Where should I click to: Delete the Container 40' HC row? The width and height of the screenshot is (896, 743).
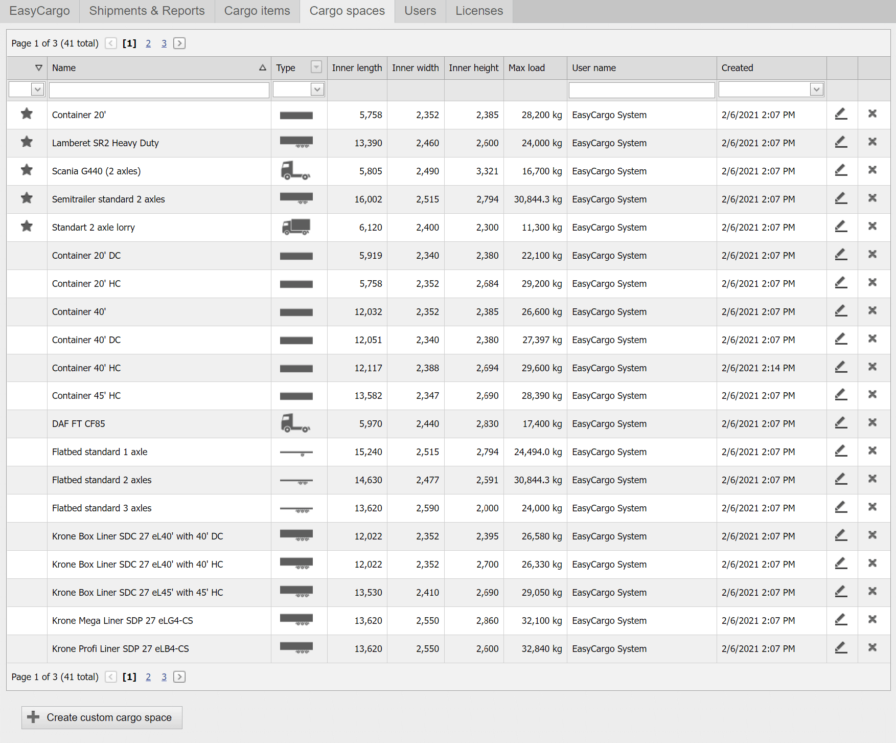[x=872, y=367]
